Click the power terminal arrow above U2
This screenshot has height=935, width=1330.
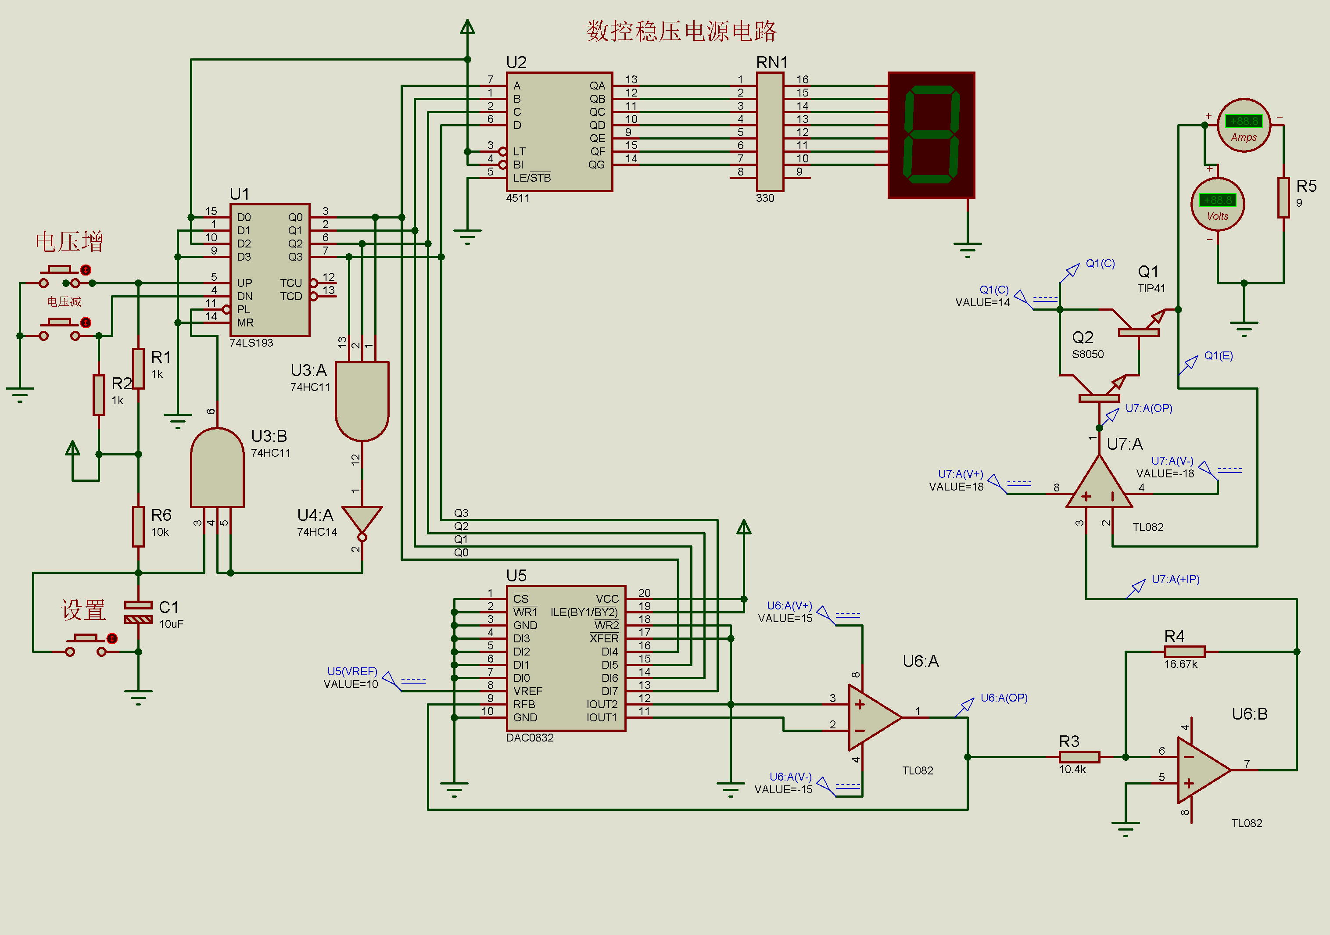467,27
